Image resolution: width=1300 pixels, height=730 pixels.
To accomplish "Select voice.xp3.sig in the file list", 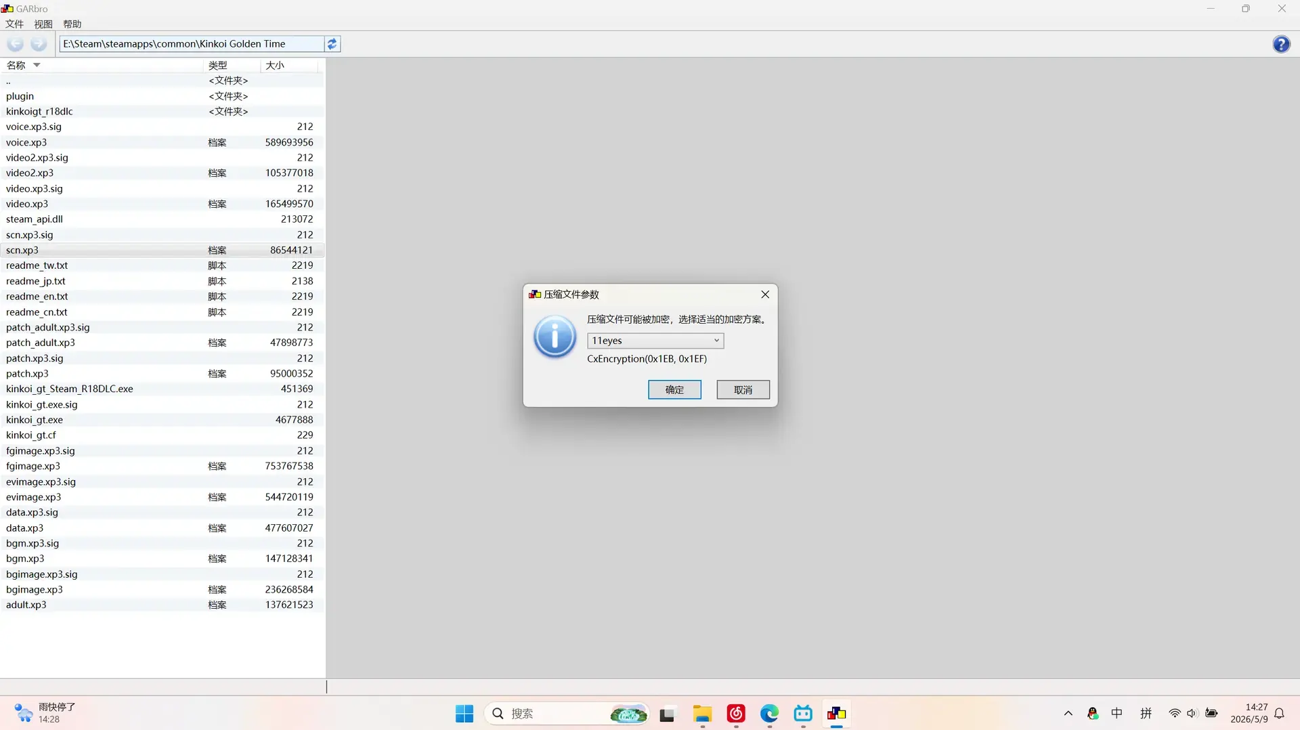I will click(x=162, y=127).
